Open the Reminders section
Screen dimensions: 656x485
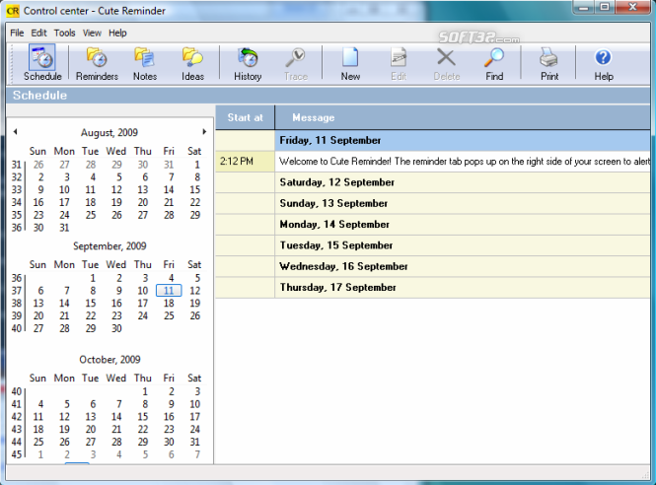pos(97,63)
